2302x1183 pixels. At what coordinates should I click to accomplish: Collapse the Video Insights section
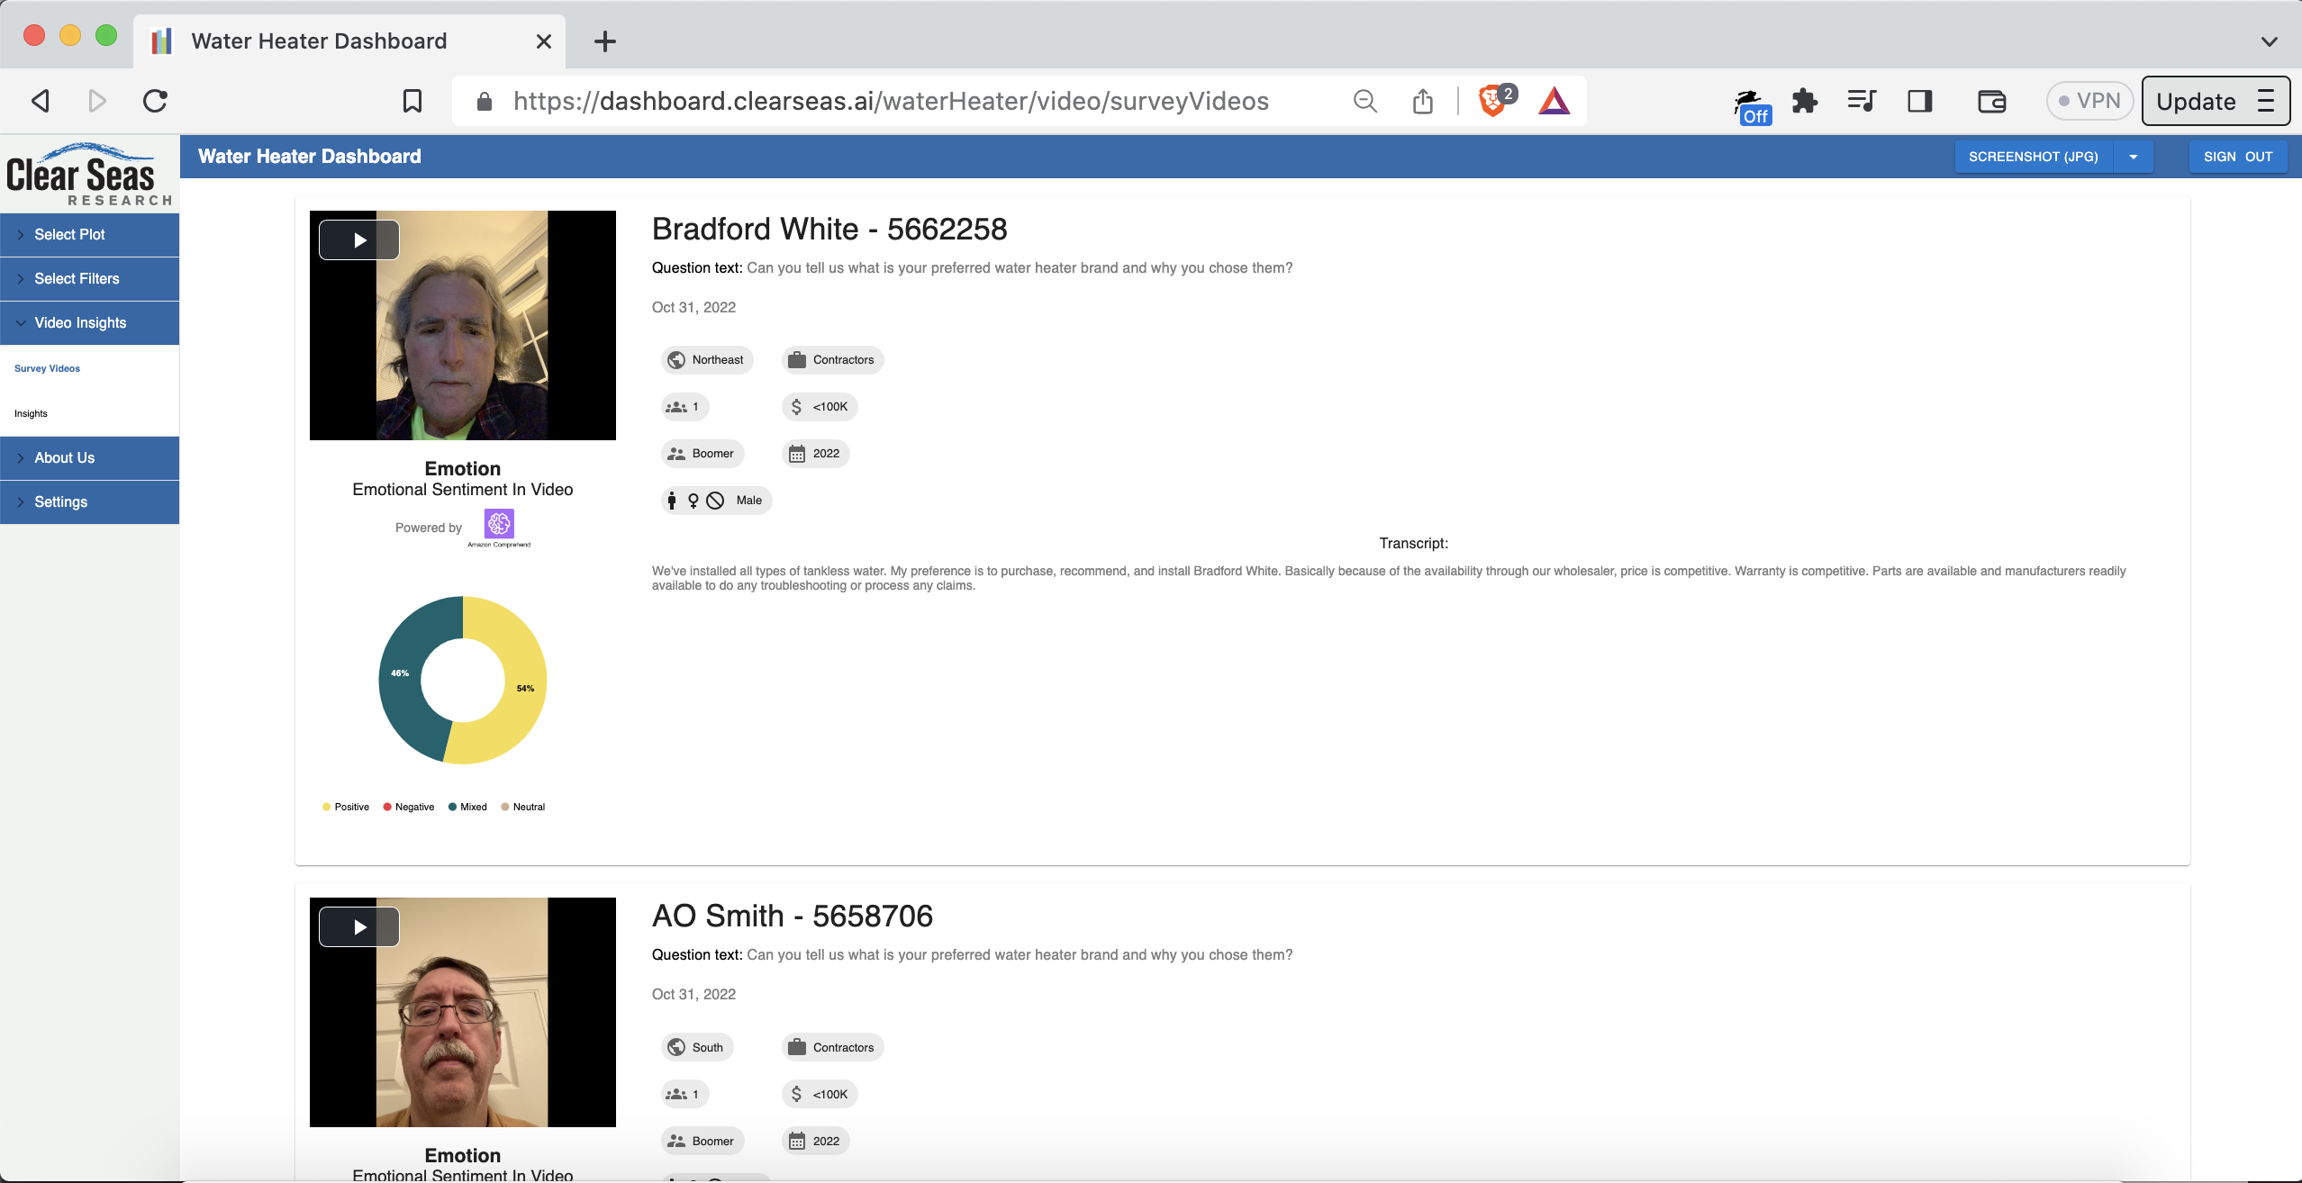89,322
